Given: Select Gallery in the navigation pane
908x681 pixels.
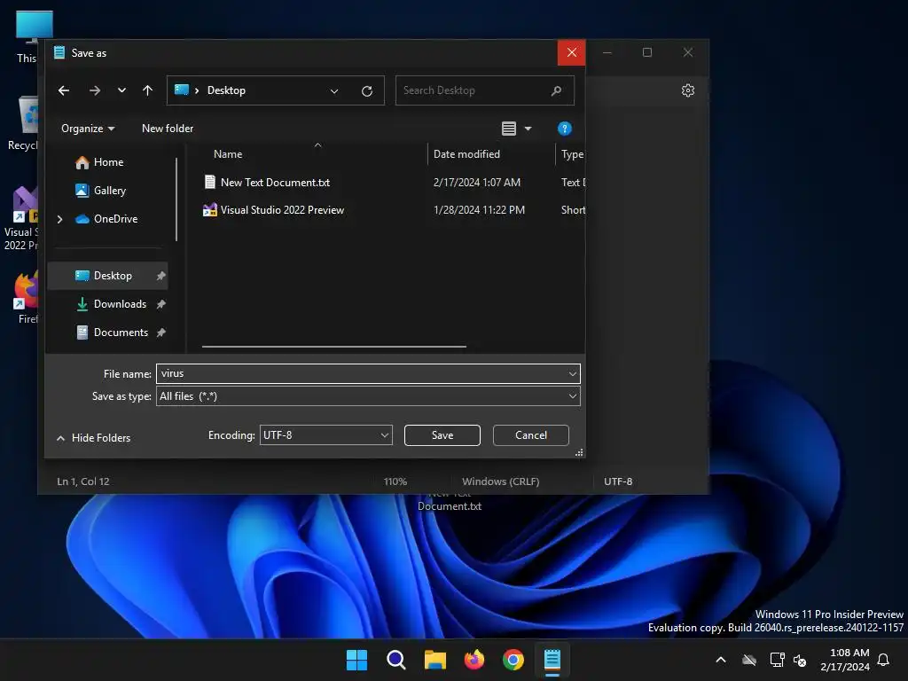Looking at the screenshot, I should [100, 191].
